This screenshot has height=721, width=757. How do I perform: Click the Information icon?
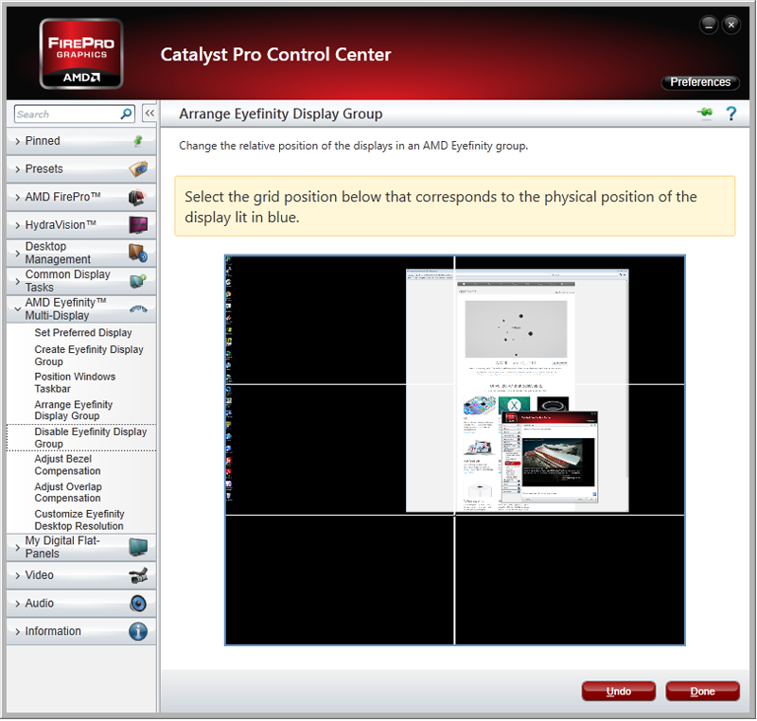pos(138,631)
